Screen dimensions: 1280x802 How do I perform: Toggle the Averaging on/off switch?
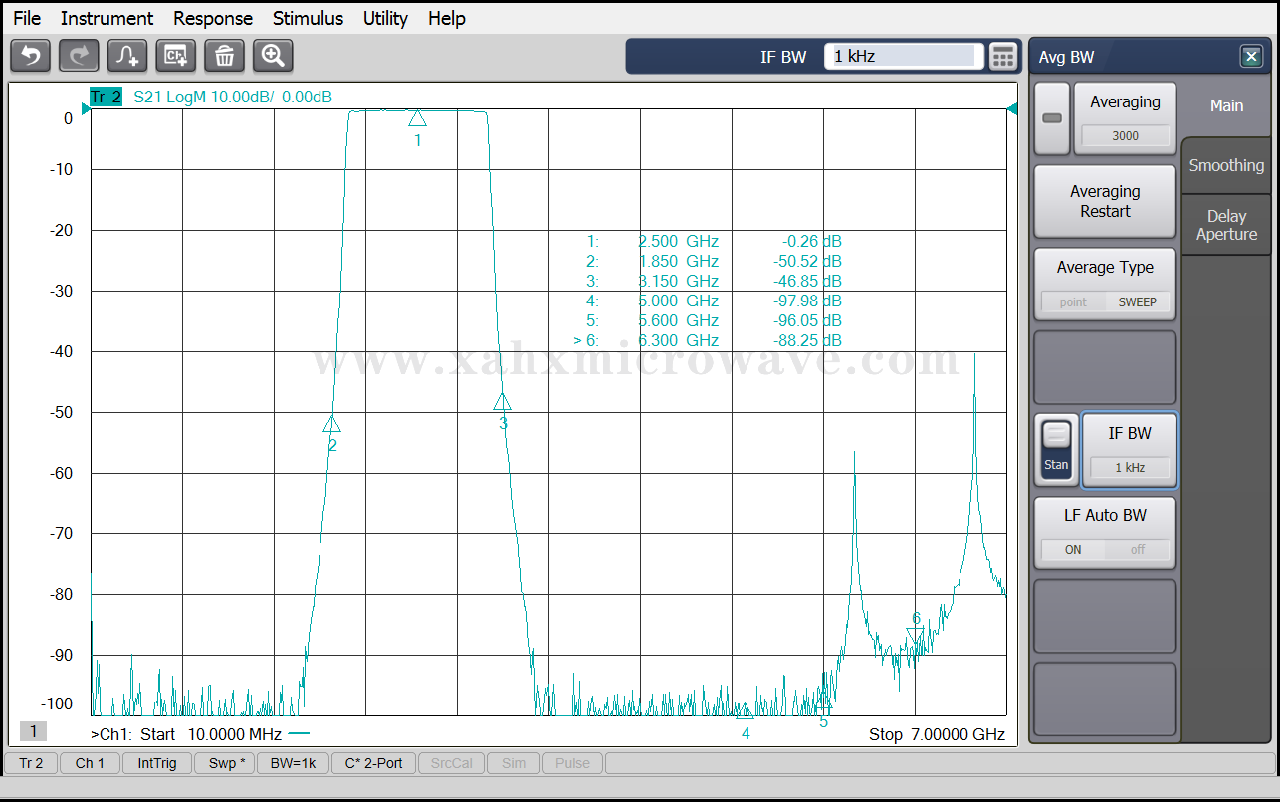[1052, 118]
